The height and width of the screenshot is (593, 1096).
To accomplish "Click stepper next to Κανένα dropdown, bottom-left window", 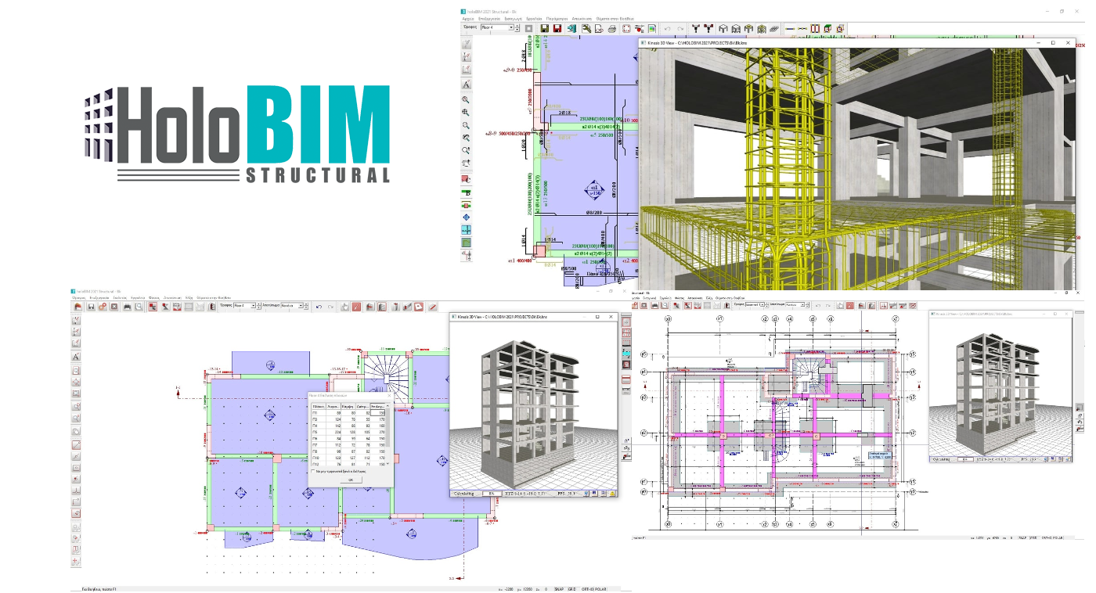I will pos(306,306).
